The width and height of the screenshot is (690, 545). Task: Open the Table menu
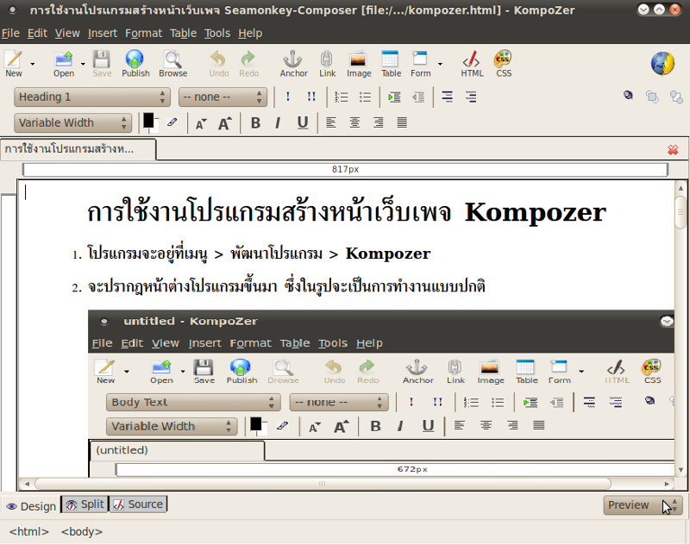[183, 34]
